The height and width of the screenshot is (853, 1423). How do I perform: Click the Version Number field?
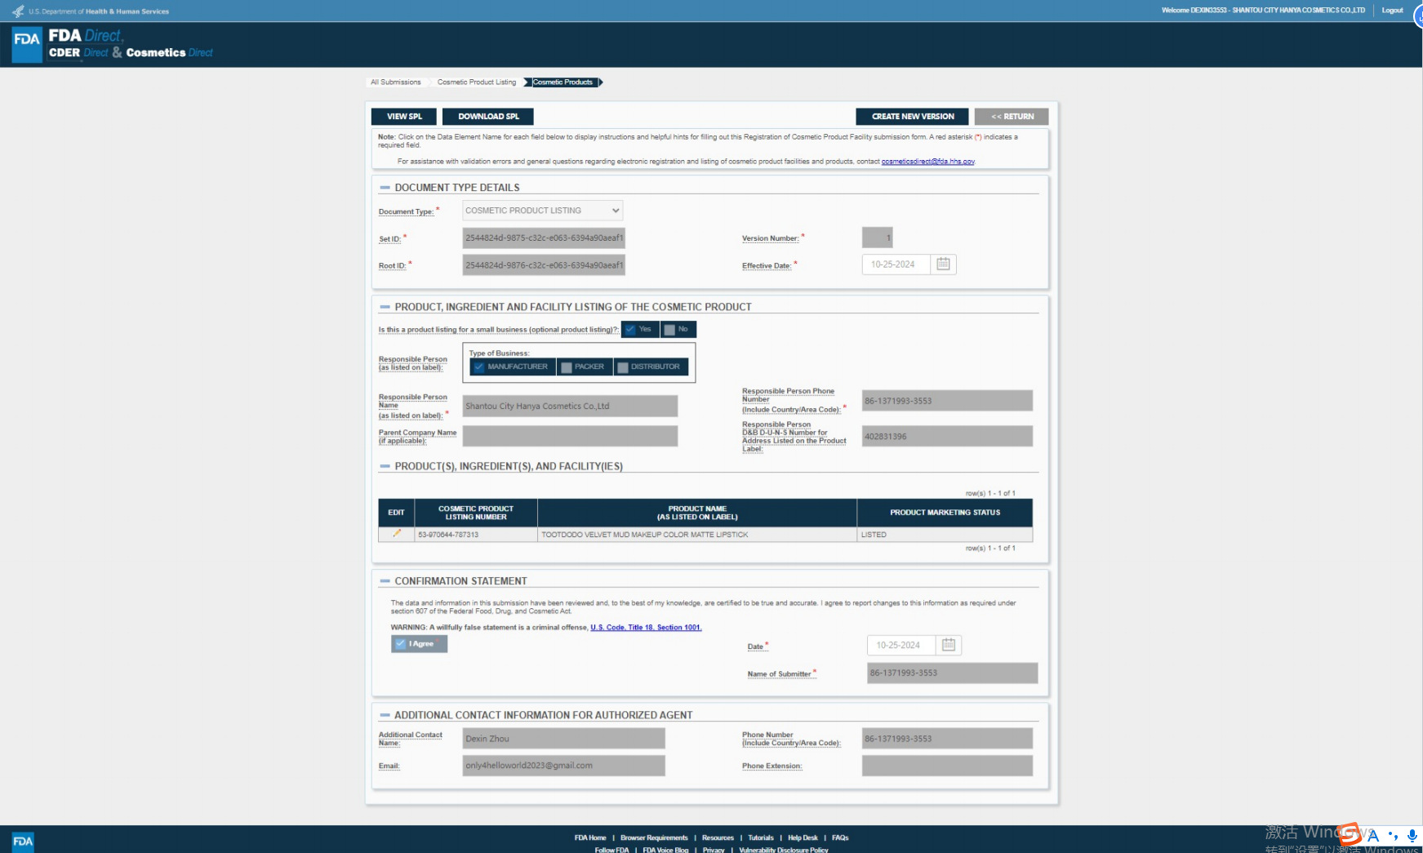[x=877, y=238]
